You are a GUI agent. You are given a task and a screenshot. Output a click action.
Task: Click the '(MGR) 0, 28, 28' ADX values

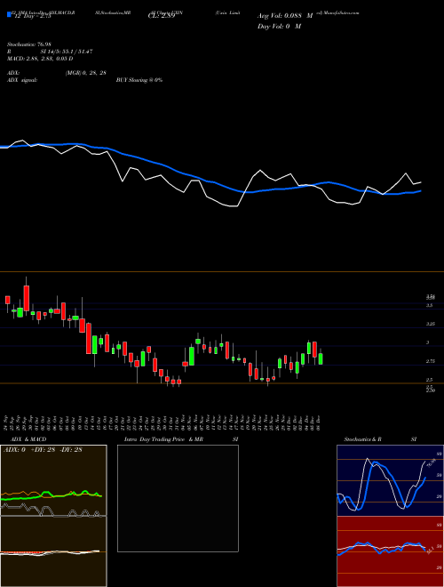tap(85, 73)
